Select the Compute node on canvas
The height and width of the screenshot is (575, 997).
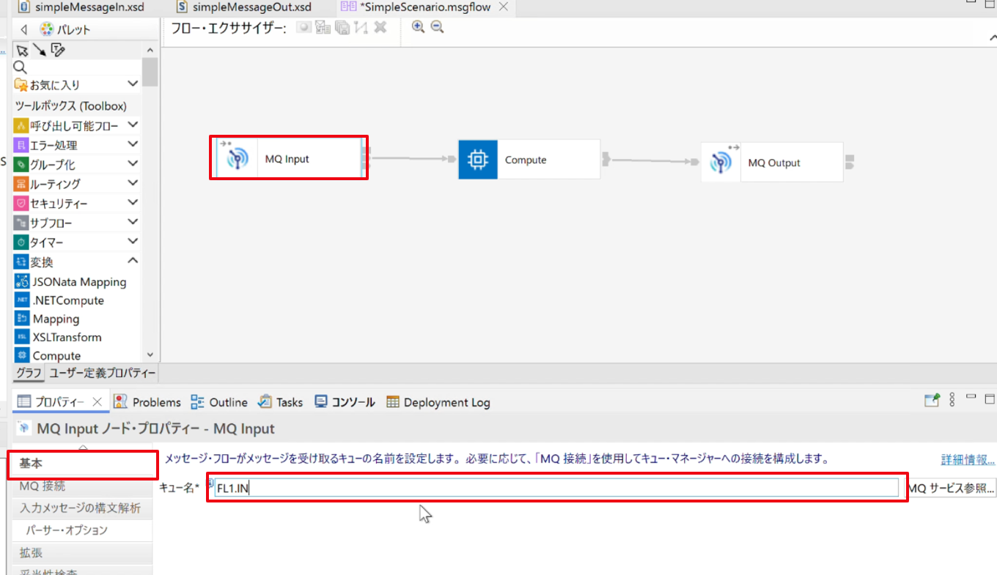coord(529,159)
